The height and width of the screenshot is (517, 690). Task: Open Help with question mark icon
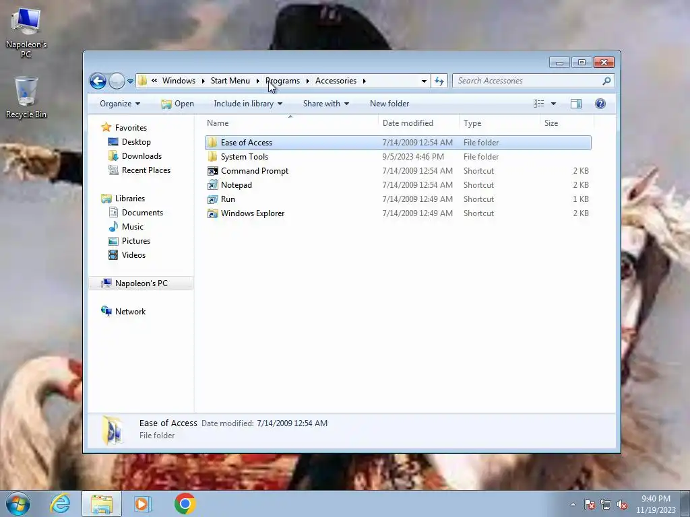coord(600,104)
